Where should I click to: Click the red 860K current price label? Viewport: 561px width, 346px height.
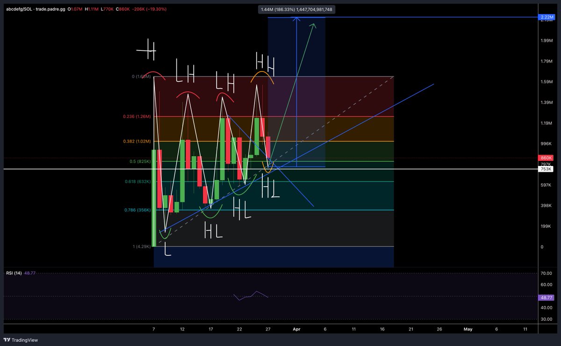(546, 158)
